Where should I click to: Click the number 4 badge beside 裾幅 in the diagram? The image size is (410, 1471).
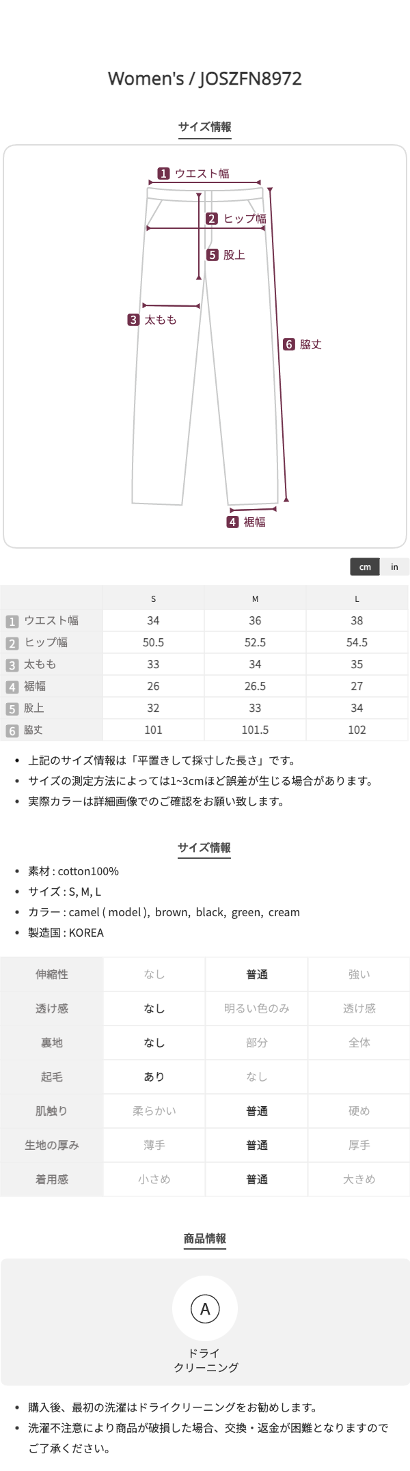point(233,522)
